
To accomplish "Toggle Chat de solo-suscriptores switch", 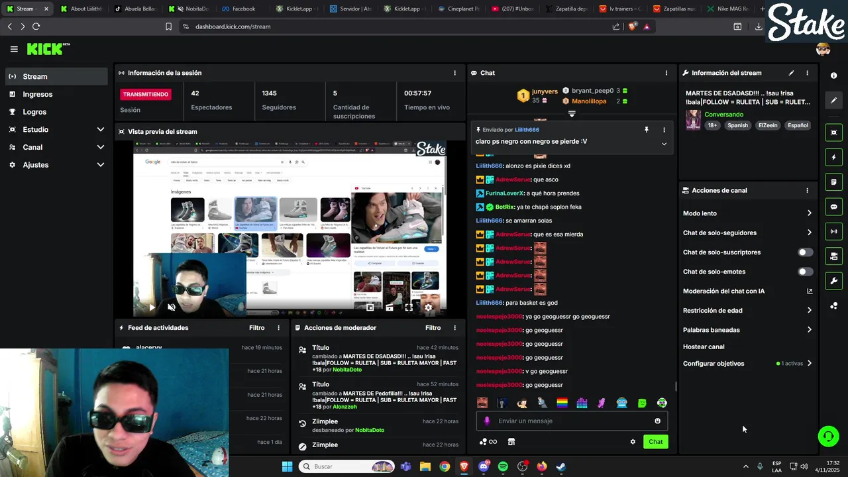I will [x=805, y=252].
